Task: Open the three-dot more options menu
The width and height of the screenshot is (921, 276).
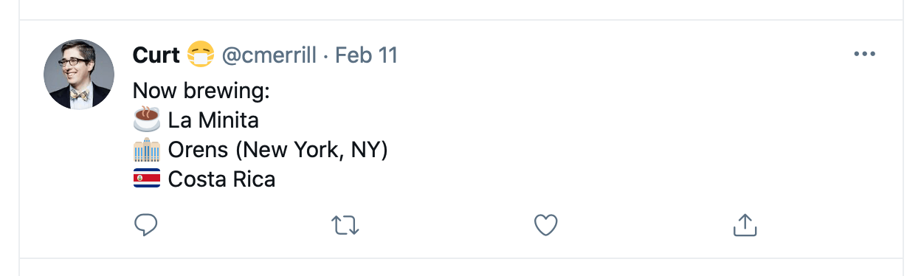Action: point(863,54)
